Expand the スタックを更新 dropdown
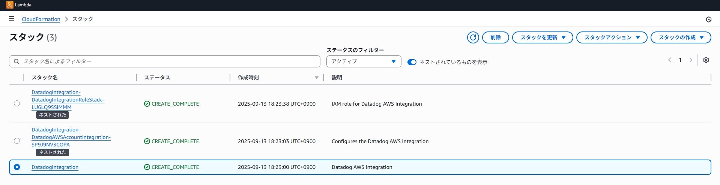Viewport: 720px width, 185px height. [543, 37]
